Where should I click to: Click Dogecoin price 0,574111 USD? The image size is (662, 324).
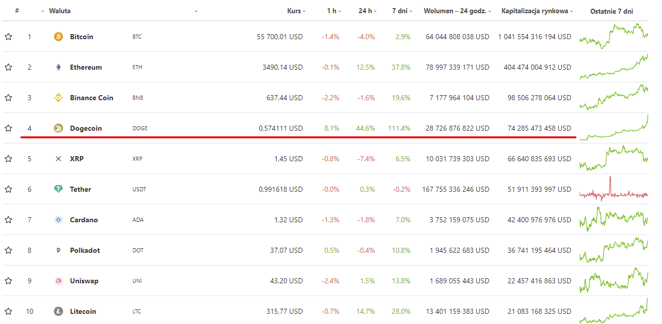pos(281,128)
